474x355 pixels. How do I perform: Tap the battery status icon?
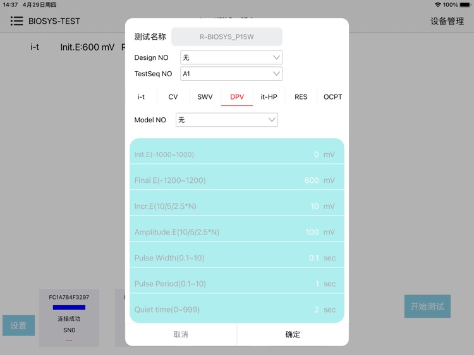(466, 5)
